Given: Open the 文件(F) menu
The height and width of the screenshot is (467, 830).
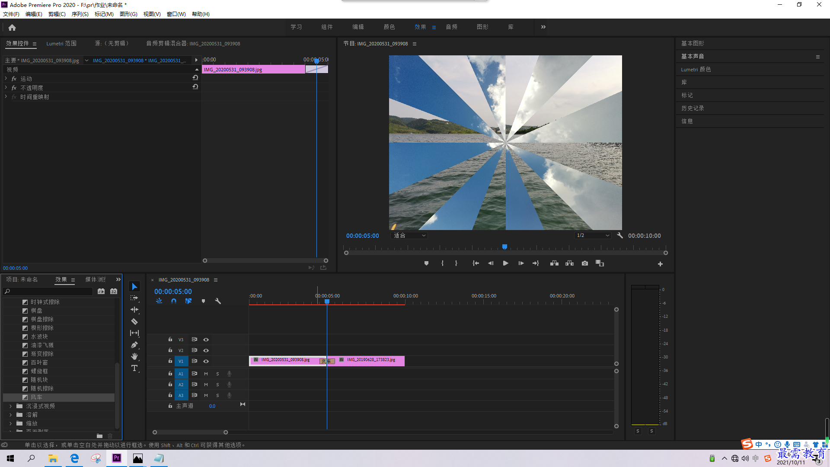Looking at the screenshot, I should (x=11, y=14).
